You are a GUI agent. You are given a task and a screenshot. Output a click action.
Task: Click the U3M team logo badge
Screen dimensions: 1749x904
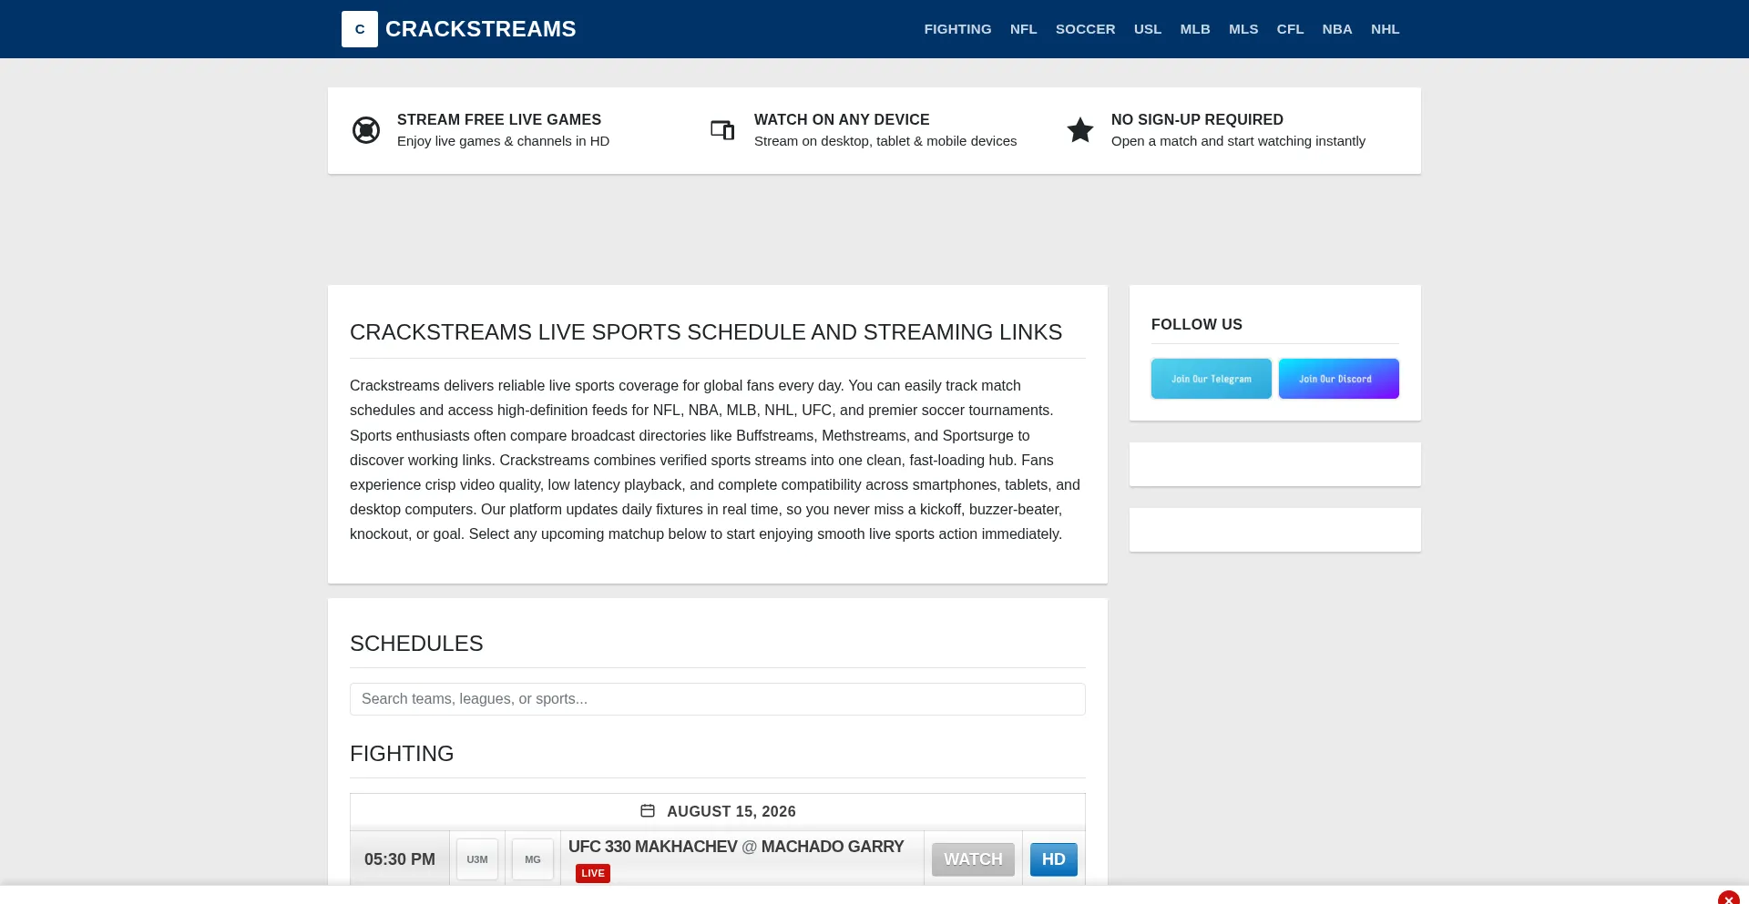point(477,859)
